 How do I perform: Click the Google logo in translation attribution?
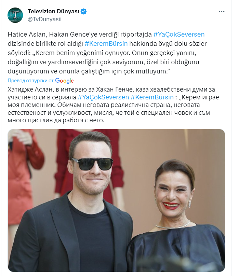[x=64, y=81]
